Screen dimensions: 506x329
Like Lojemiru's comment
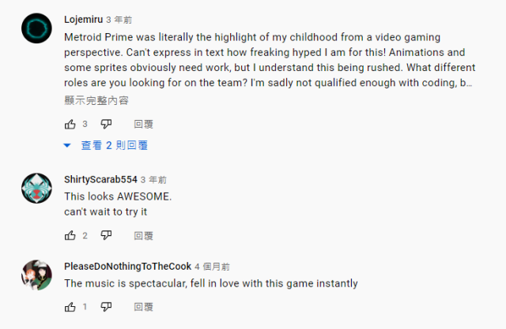(x=70, y=124)
